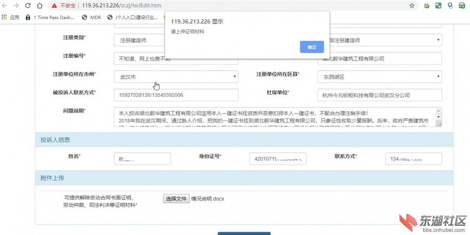
Task: Open the 东西湖区 district dropdown
Action: pyautogui.click(x=380, y=77)
